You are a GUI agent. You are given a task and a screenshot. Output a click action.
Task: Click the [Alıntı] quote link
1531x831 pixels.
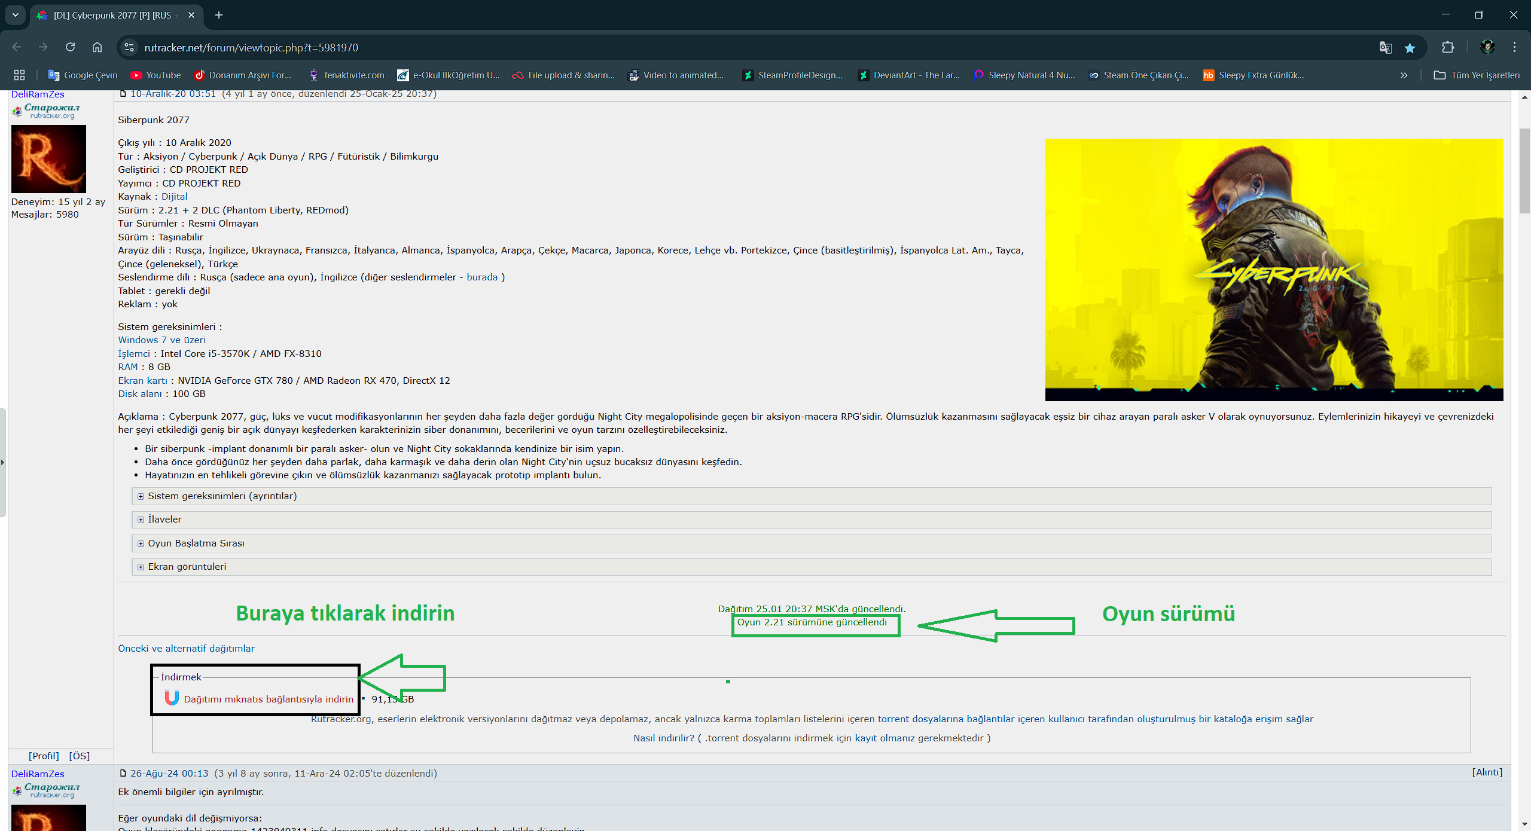[x=1487, y=772]
